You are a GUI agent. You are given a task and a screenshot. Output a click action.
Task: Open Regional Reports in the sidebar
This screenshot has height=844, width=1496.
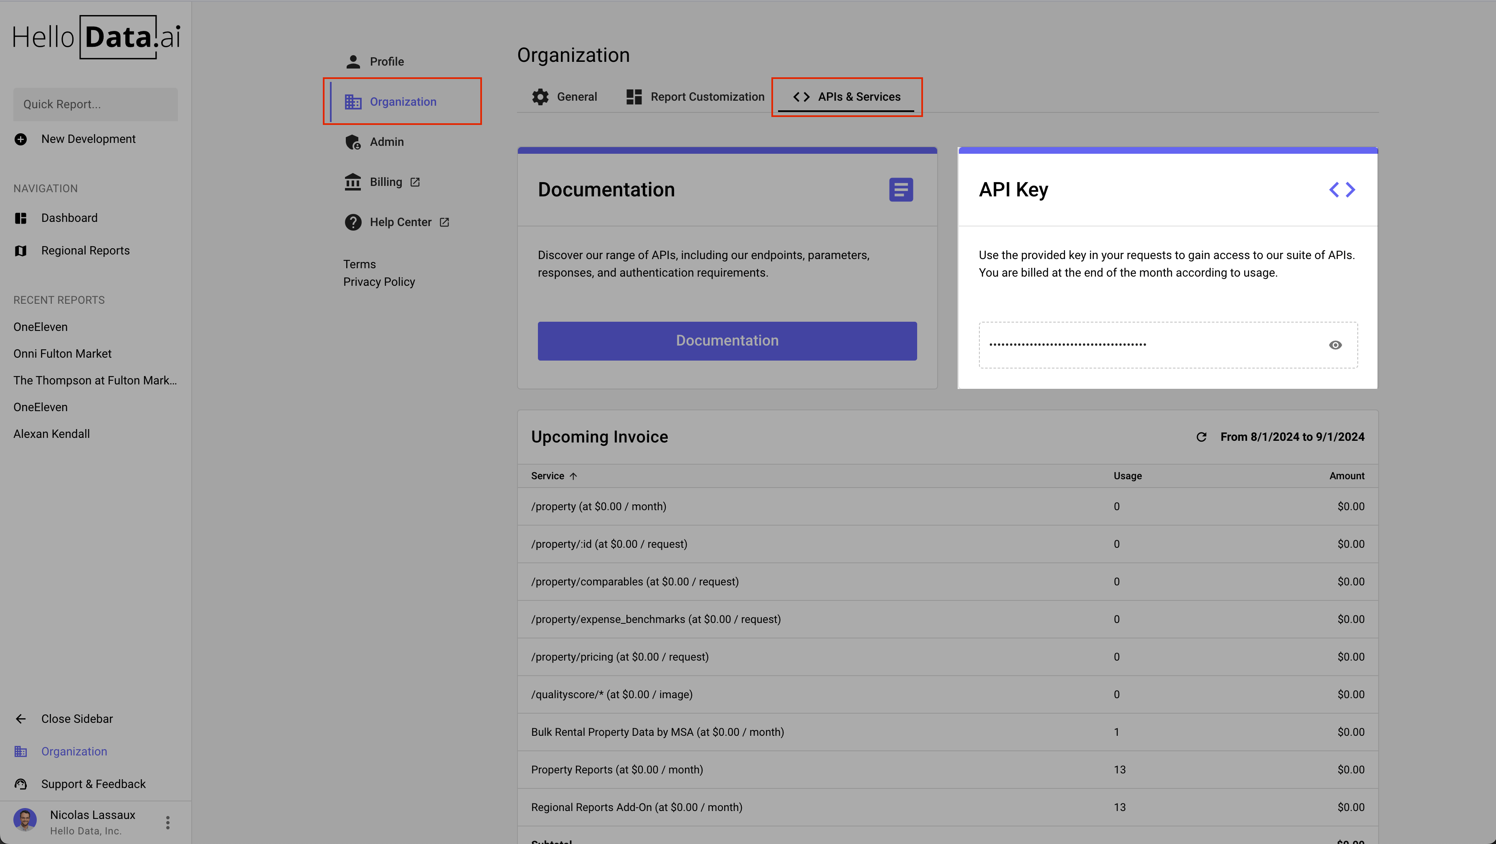[x=85, y=250]
